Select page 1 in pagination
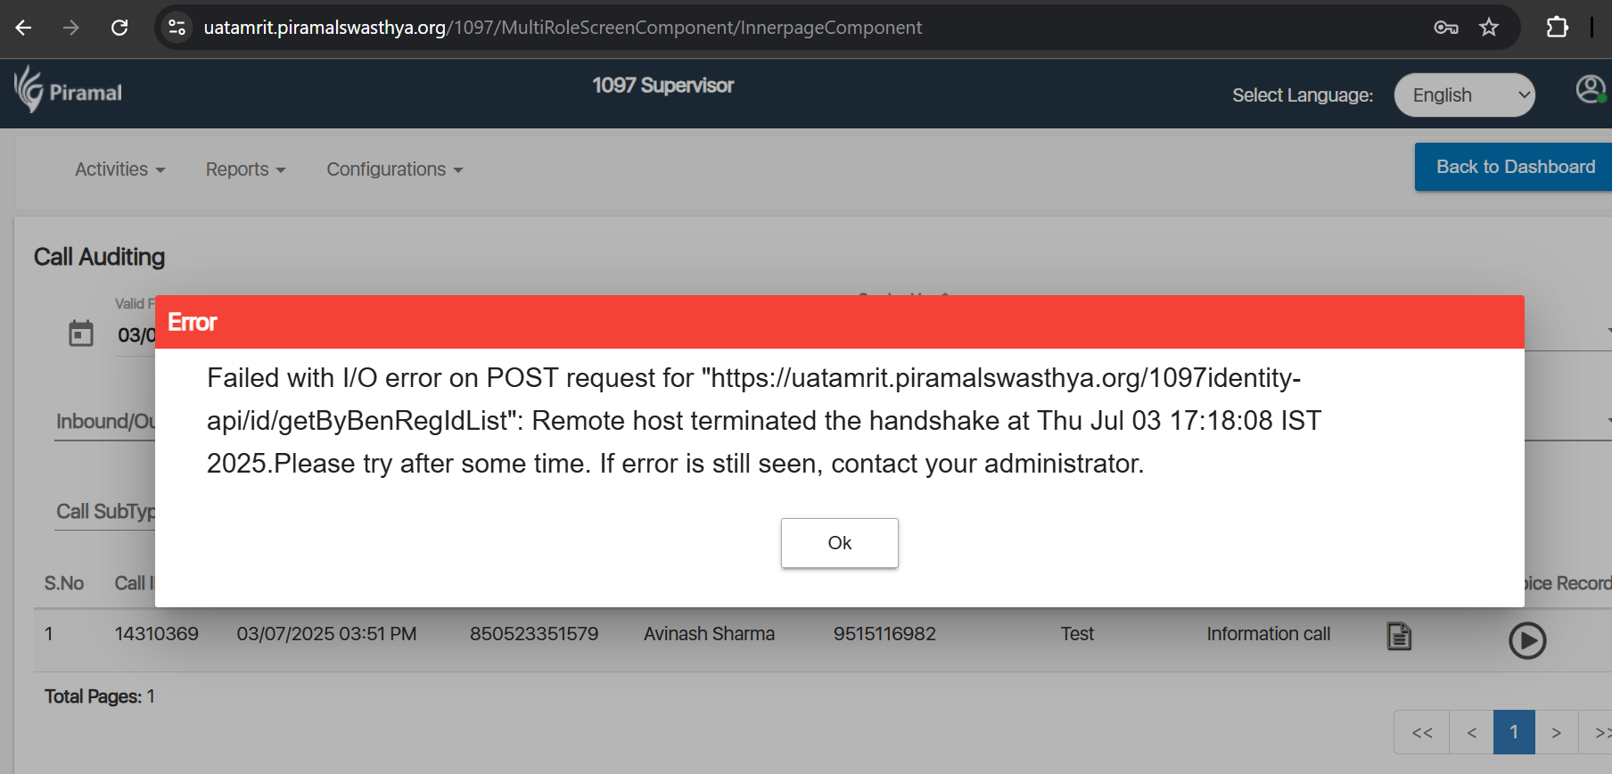 (x=1514, y=732)
